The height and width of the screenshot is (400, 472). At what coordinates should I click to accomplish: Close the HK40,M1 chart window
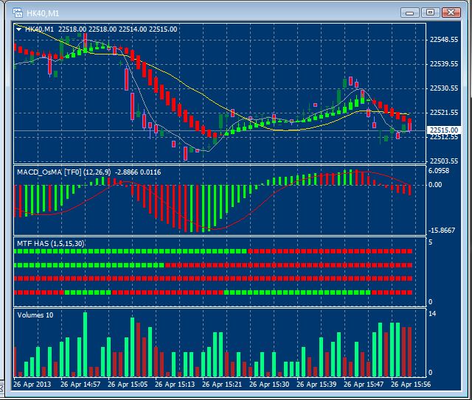coord(451,13)
